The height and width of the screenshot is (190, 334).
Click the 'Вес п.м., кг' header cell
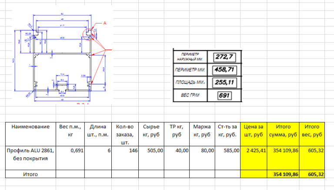tap(70, 134)
